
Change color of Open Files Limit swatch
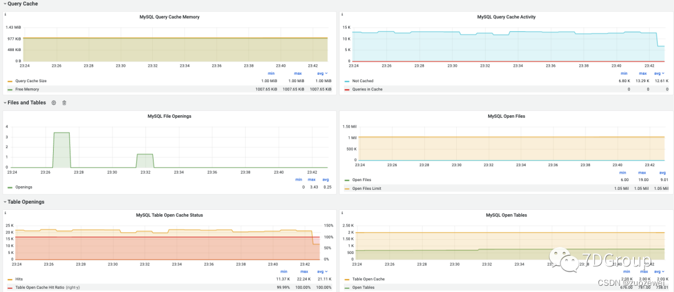347,189
